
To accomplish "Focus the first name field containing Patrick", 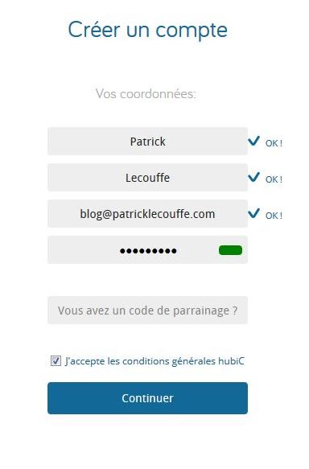I will [x=147, y=141].
